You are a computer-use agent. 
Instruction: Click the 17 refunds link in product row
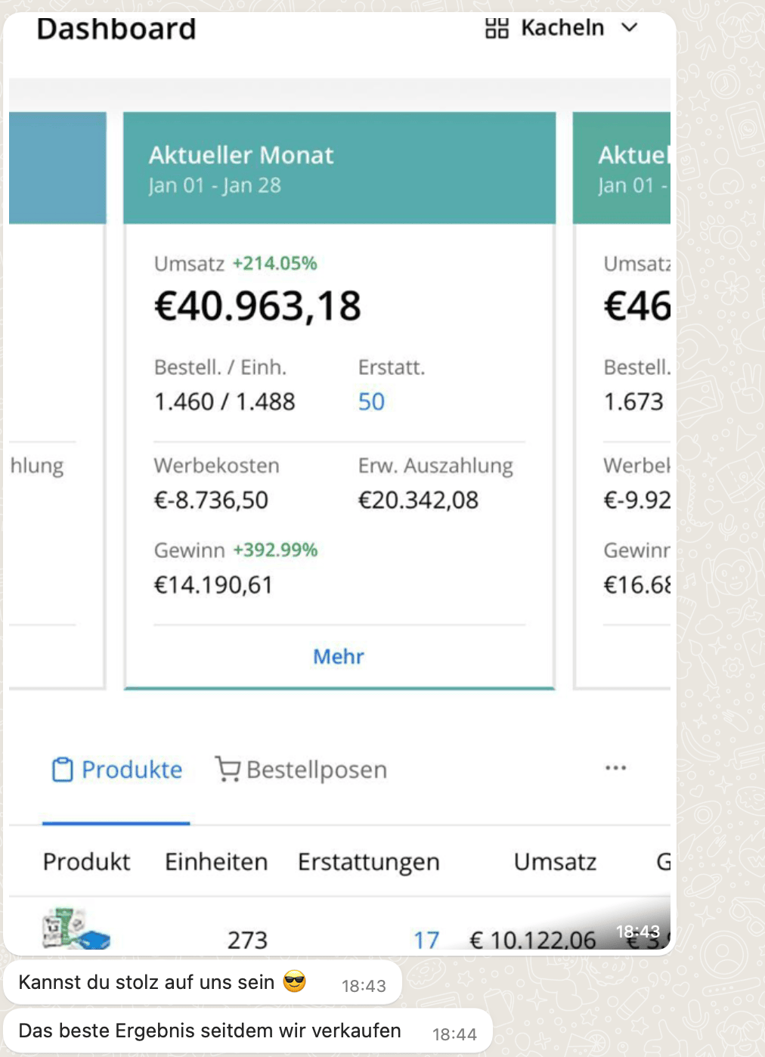[426, 940]
